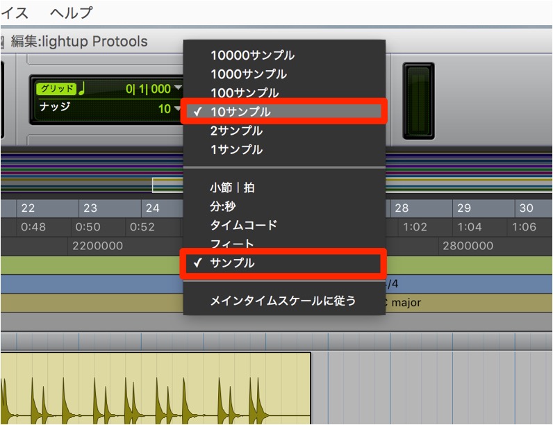
Task: Click bar 22 on the ruler
Action: pos(28,208)
